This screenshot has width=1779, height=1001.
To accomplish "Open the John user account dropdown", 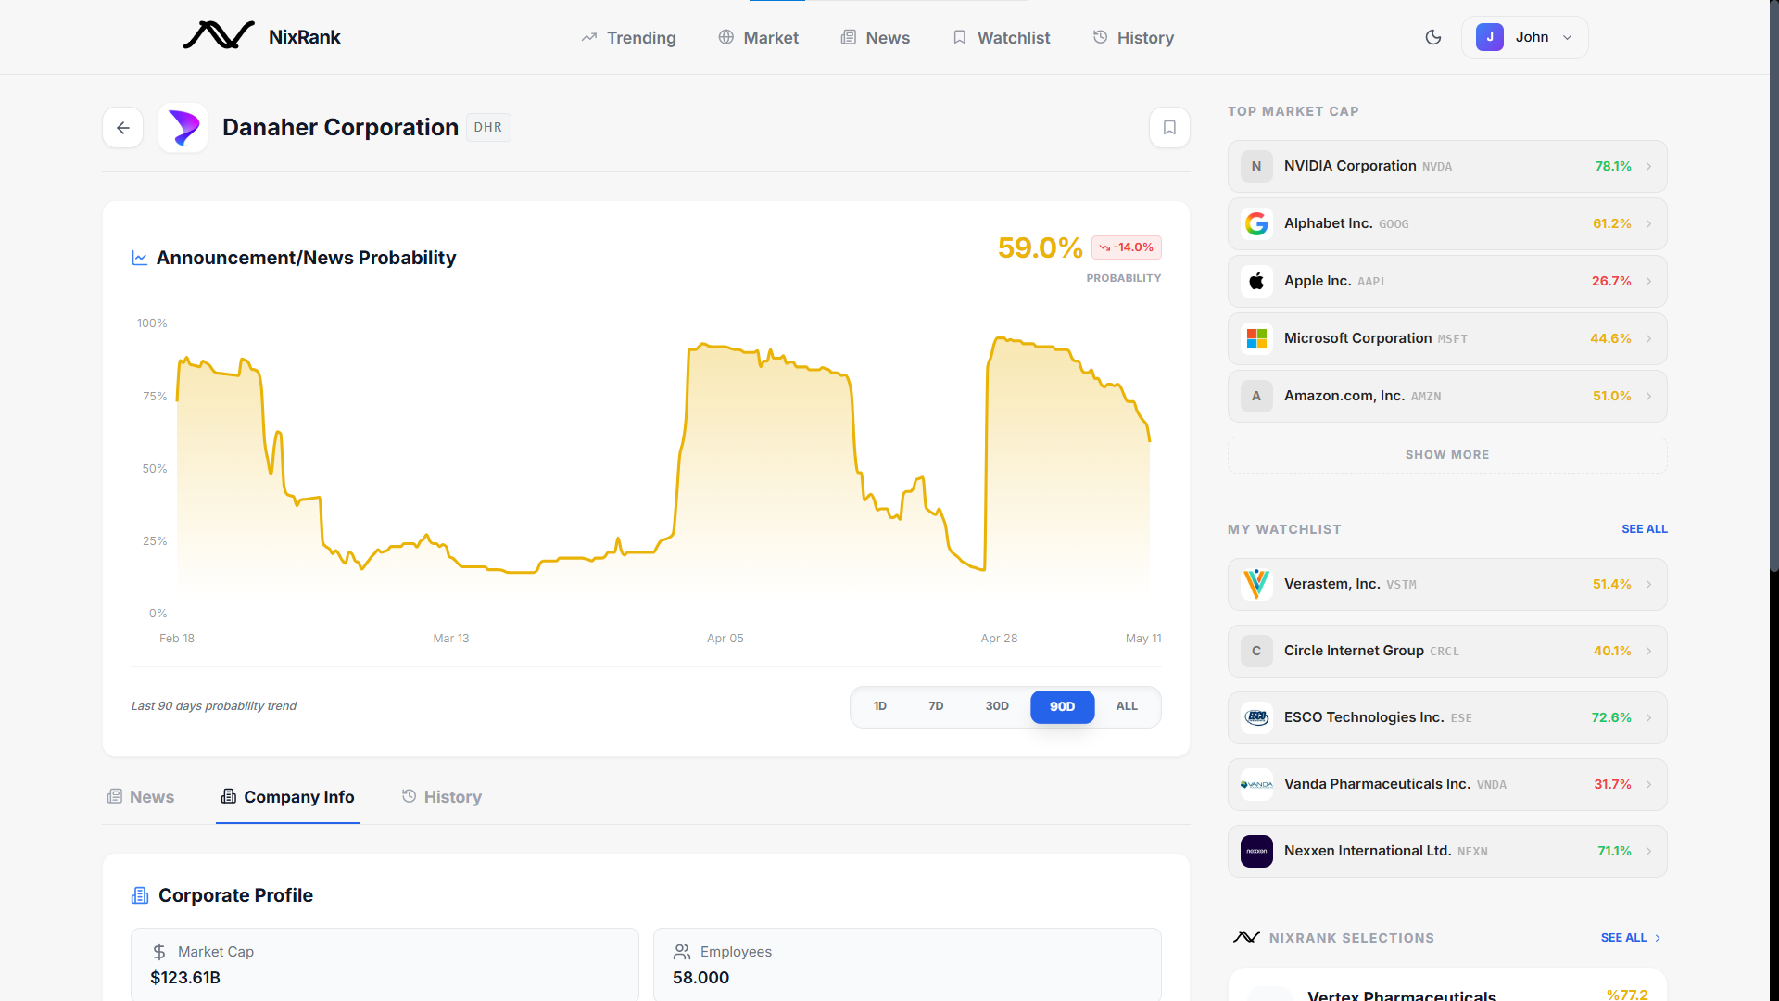I will (x=1524, y=37).
